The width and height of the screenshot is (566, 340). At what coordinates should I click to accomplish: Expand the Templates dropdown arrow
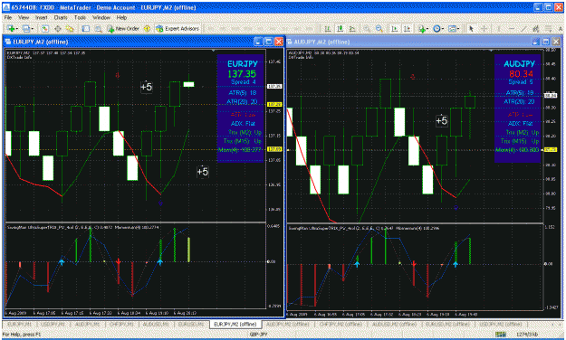pos(458,28)
